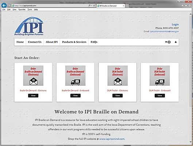The height and width of the screenshot is (146, 193).
Task: Click DLM Testlet - Electronic link
Action: point(117,91)
